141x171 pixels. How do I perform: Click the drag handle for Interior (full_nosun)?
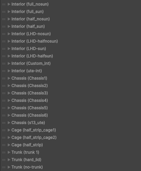4,4
